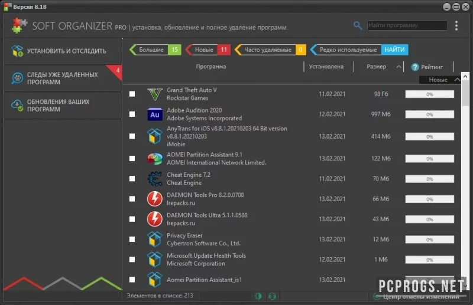Click the Soft Organizer puzzle logo
The image size is (473, 305).
pos(19,25)
